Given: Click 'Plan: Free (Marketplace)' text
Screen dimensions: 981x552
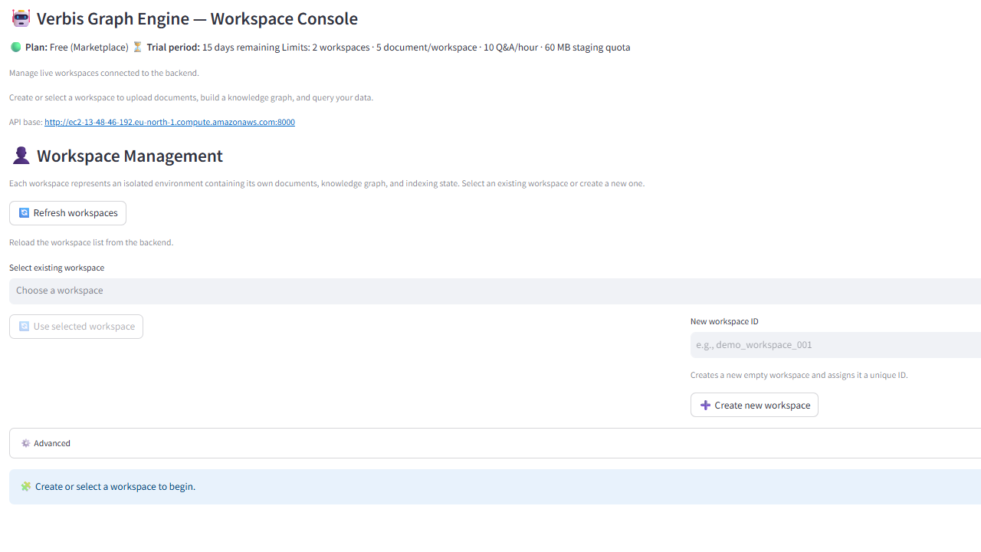Looking at the screenshot, I should click(77, 48).
